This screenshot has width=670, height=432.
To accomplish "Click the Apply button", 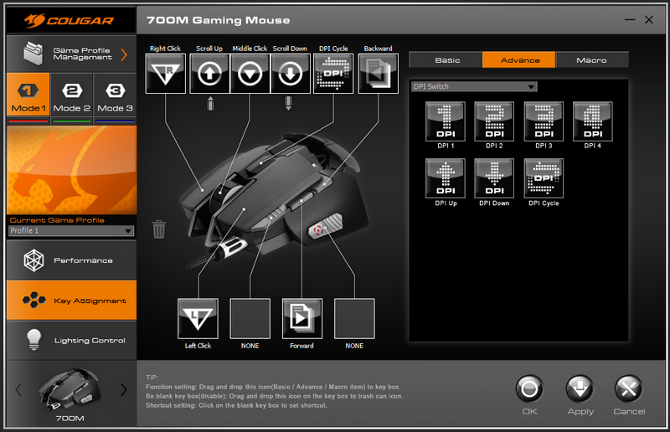I will coord(580,388).
